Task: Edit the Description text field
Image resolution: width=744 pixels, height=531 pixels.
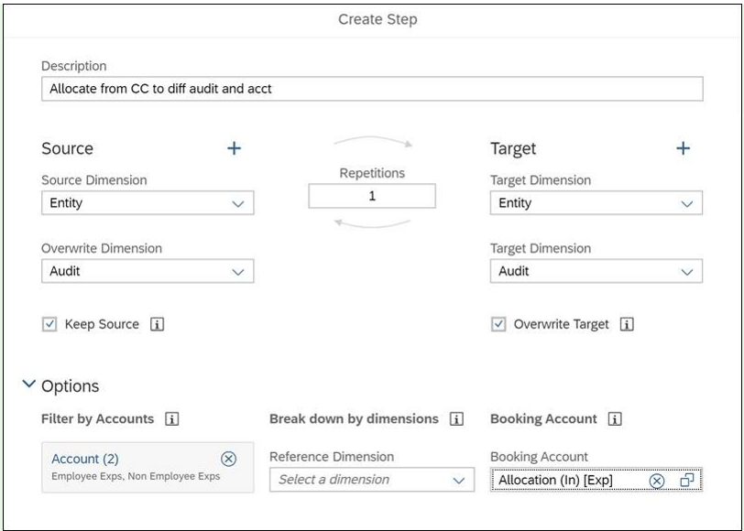Action: 372,89
